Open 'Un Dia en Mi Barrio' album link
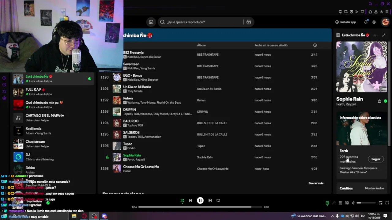 coord(209,89)
